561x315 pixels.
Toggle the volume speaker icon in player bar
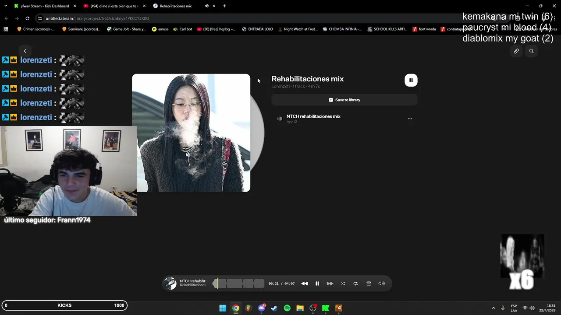[382, 283]
